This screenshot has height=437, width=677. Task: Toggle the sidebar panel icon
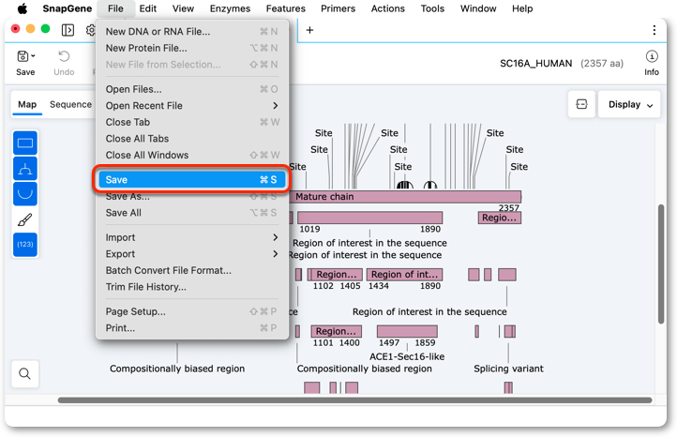pyautogui.click(x=68, y=30)
